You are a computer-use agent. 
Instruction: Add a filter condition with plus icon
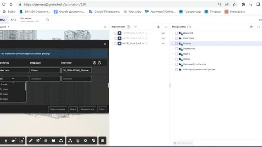[x=95, y=63]
